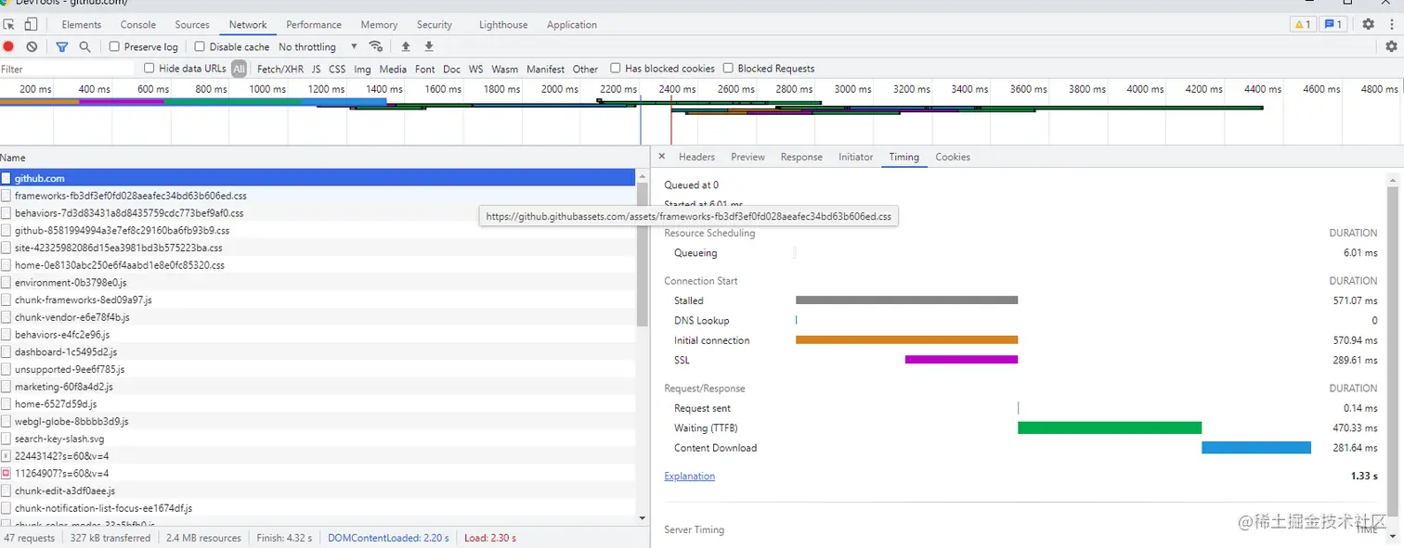Screen dimensions: 1404x548
Task: Filter requests by CSS type
Action: (337, 69)
